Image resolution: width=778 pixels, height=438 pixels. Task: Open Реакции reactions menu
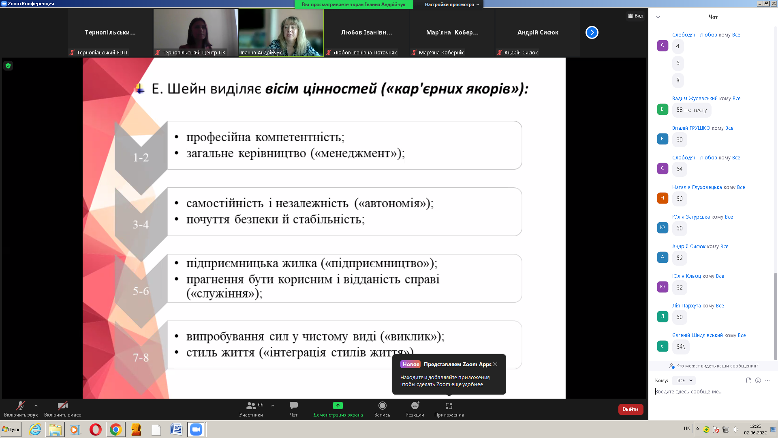click(x=415, y=409)
